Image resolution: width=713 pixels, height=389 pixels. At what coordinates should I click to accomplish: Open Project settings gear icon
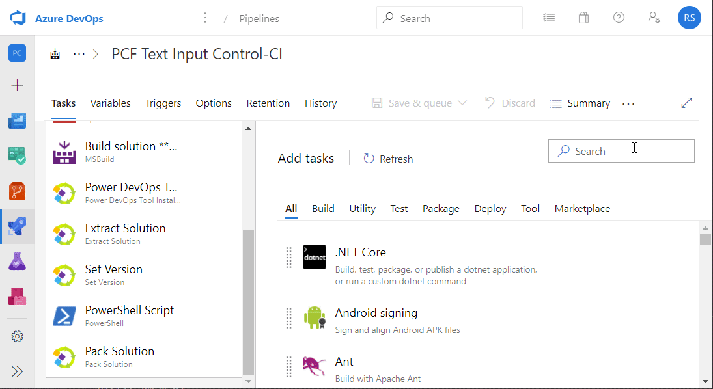(17, 336)
